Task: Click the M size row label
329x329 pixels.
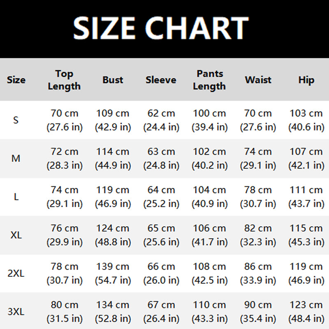Action: coord(16,158)
